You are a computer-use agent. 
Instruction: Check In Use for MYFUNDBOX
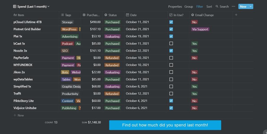(171, 65)
